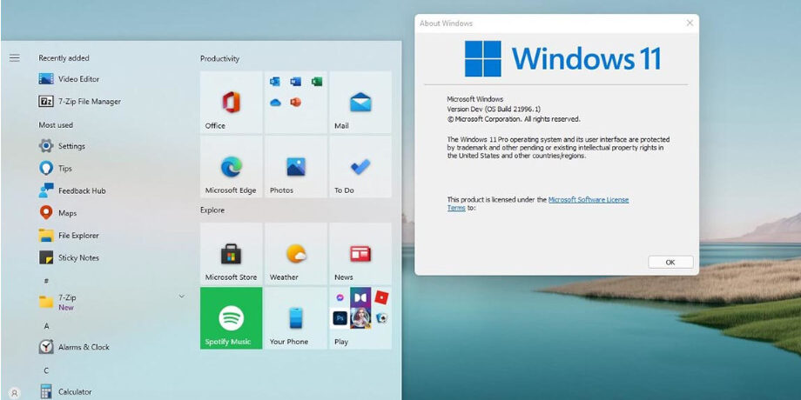Viewport: 801px width, 400px height.
Task: Open the Mail tile
Action: 360,103
